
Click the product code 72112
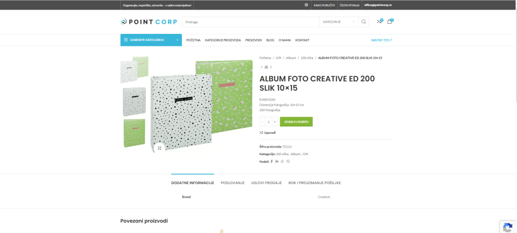pyautogui.click(x=287, y=147)
